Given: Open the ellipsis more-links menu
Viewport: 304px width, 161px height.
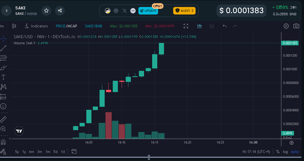Looking at the screenshot, I should coord(133,11).
